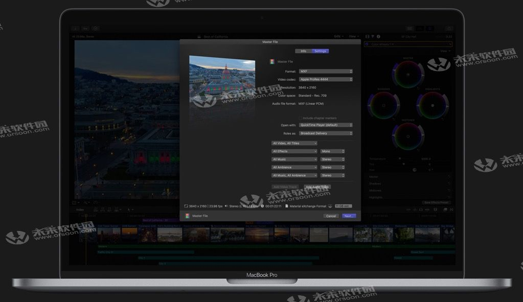Image resolution: width=523 pixels, height=302 pixels.
Task: Expand the All Music role dropdown
Action: point(294,159)
